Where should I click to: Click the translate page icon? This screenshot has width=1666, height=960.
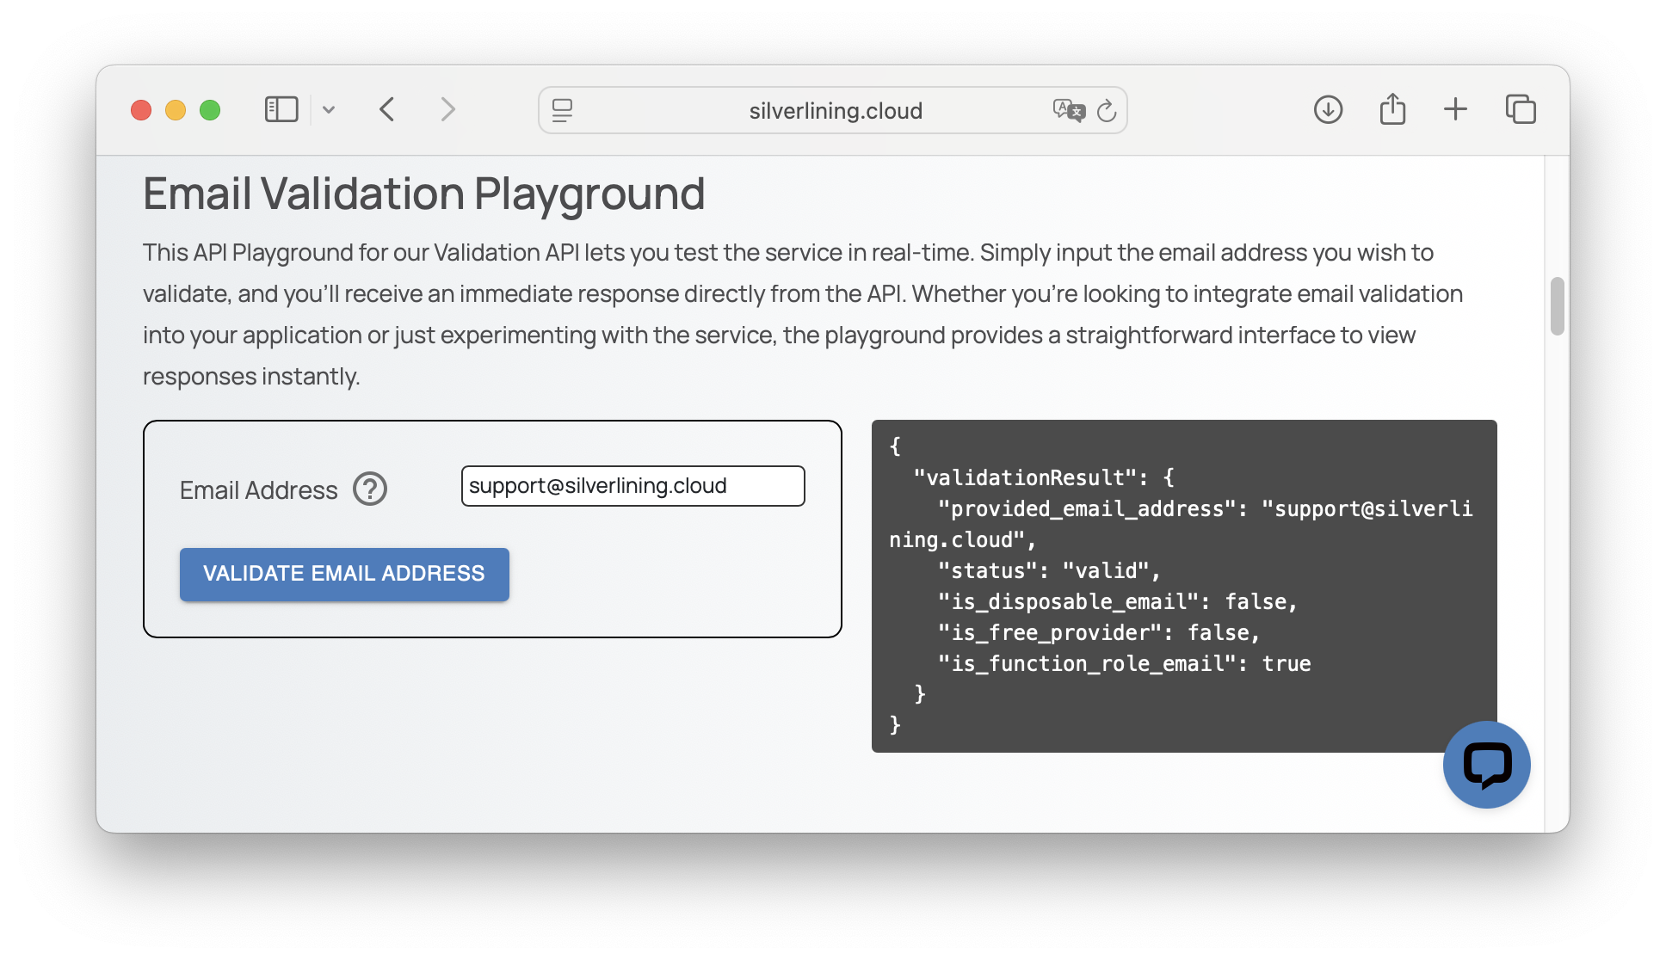coord(1068,110)
